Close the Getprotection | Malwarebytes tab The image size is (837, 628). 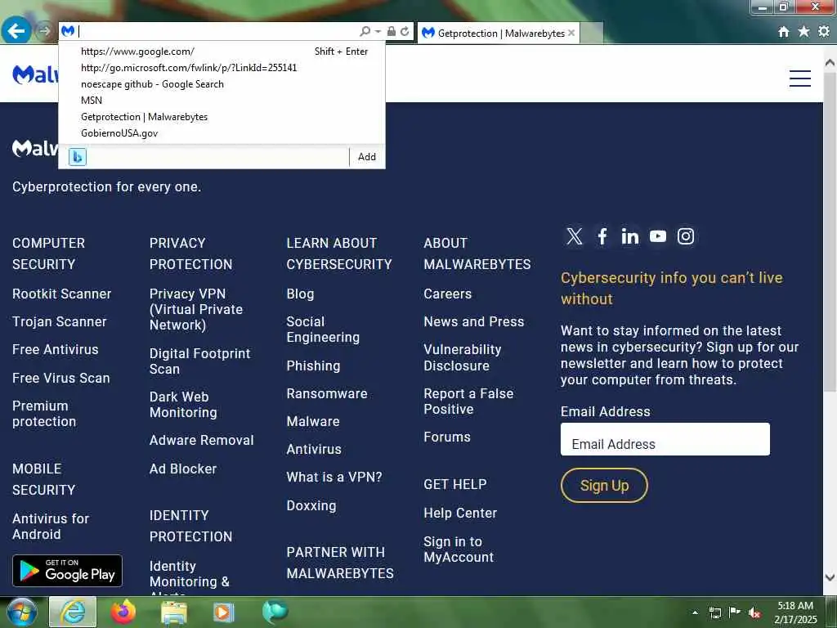571,33
